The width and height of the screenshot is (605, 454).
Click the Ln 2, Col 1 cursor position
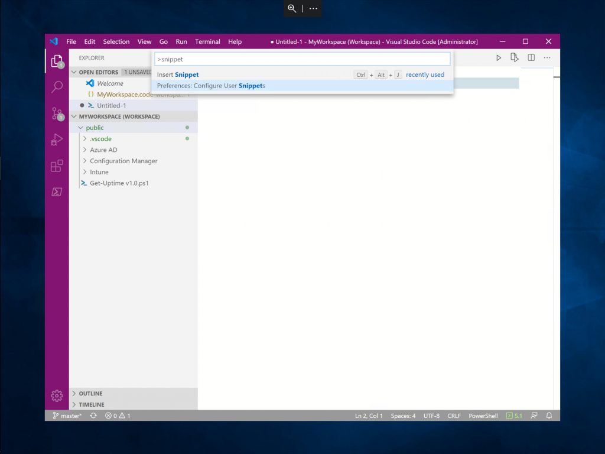[x=369, y=416]
